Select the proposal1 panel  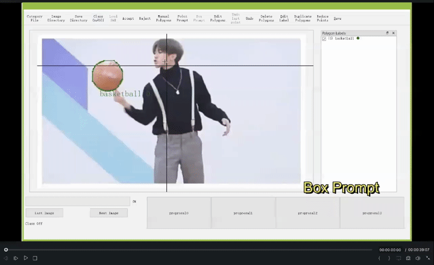tap(243, 213)
